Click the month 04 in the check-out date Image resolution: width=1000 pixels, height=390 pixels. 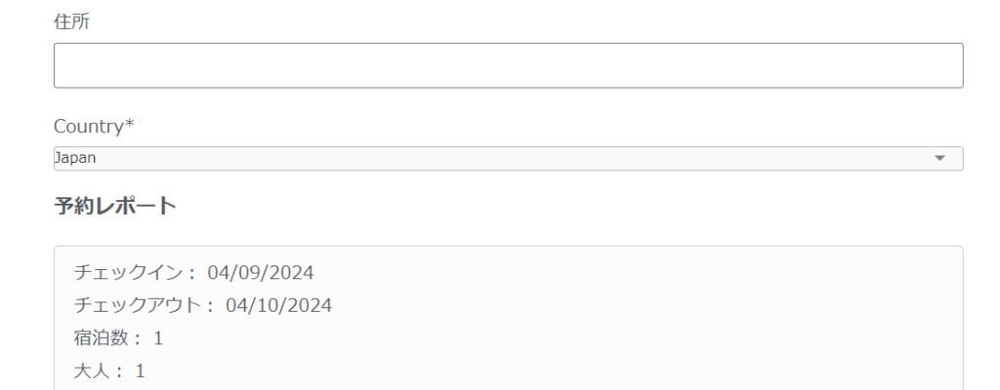coord(237,305)
